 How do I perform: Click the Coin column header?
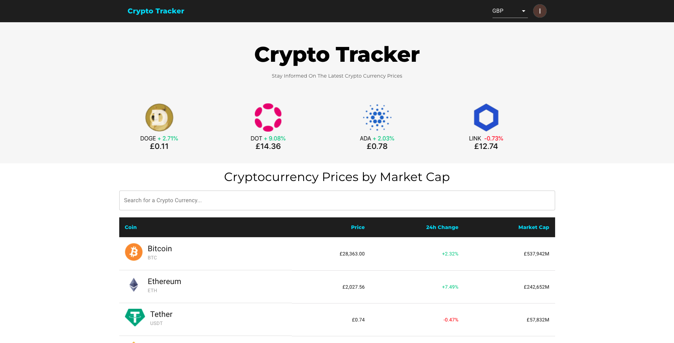tap(131, 227)
